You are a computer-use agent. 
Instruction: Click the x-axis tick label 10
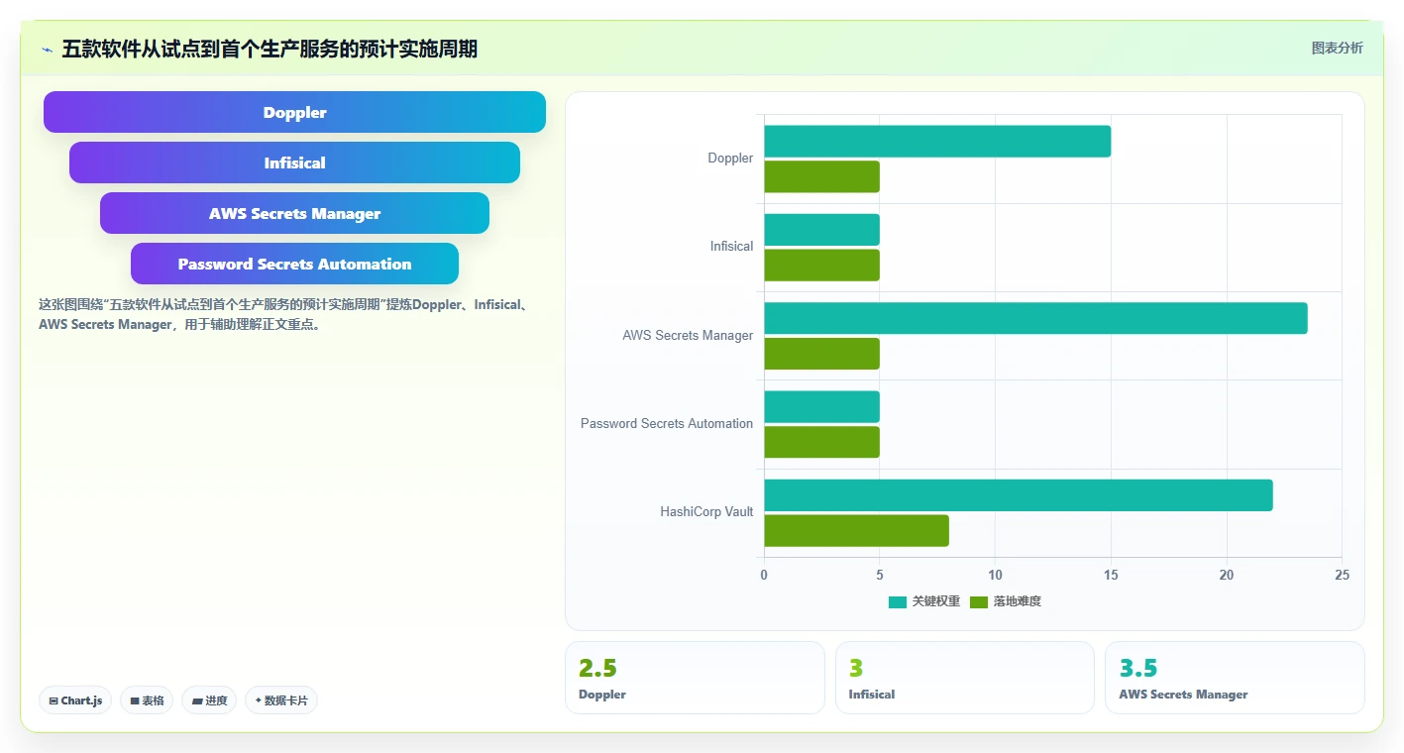(x=995, y=576)
